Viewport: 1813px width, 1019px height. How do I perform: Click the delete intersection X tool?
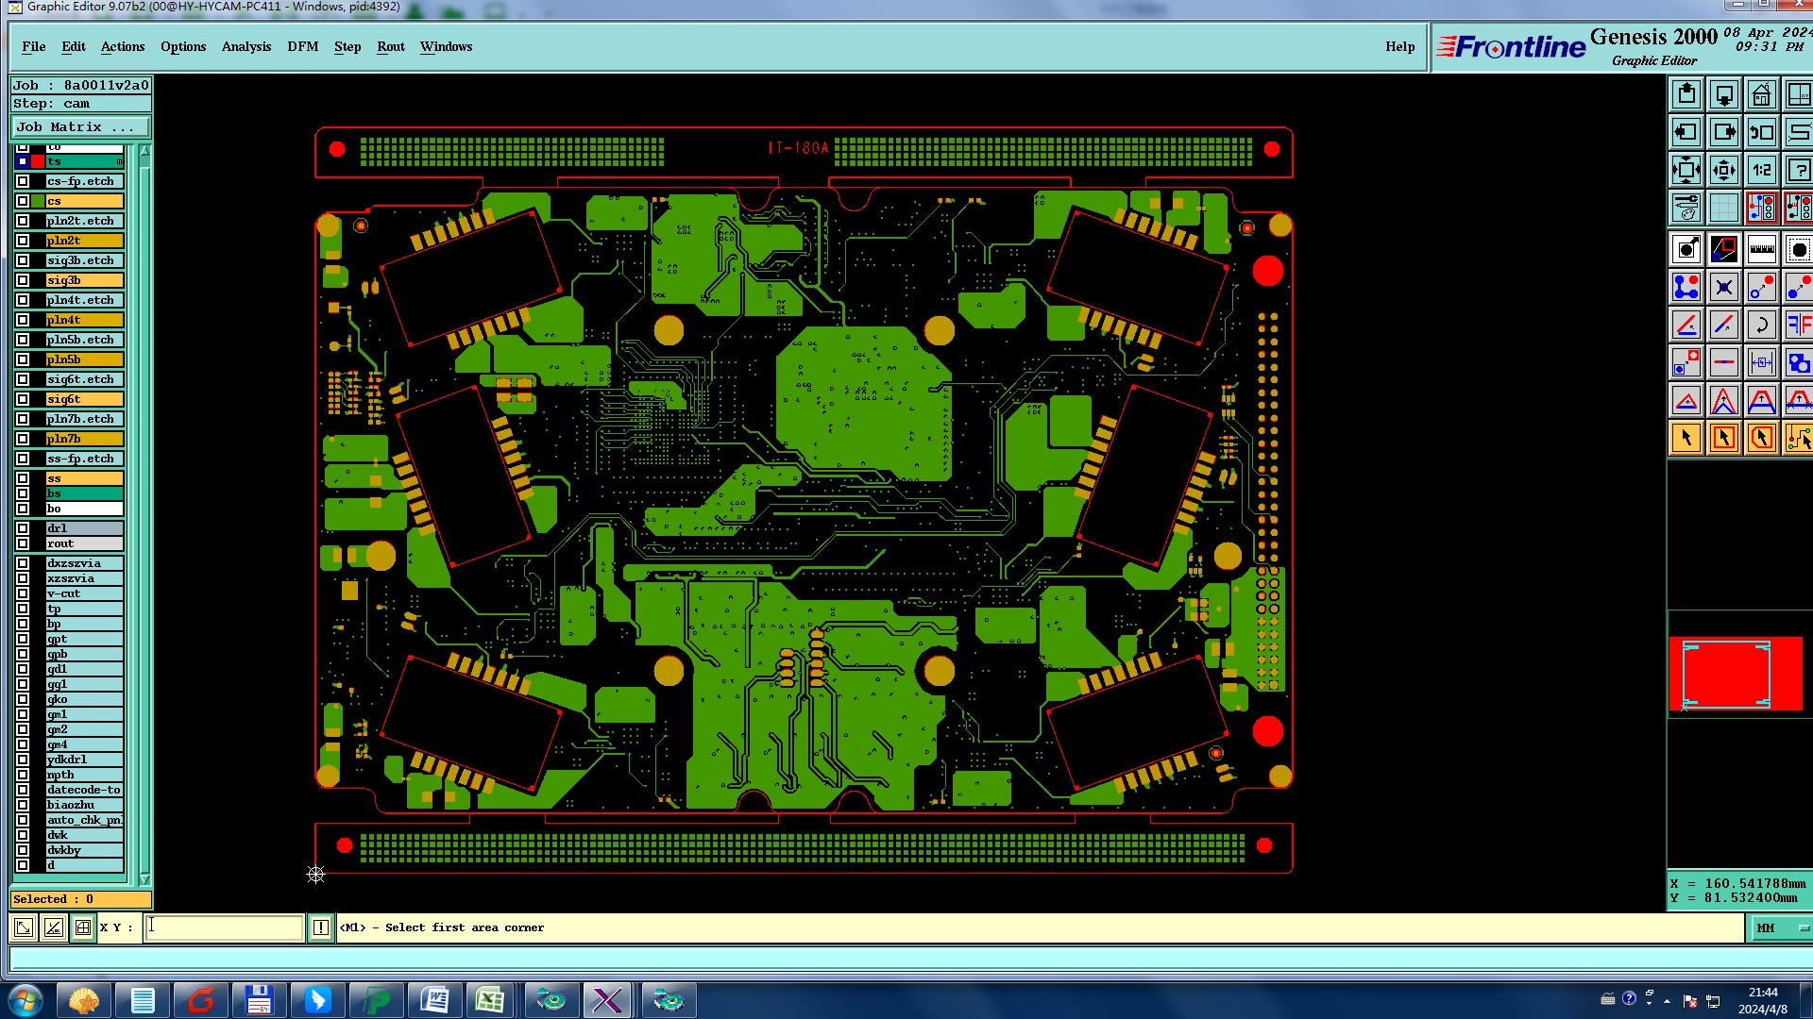[1723, 287]
